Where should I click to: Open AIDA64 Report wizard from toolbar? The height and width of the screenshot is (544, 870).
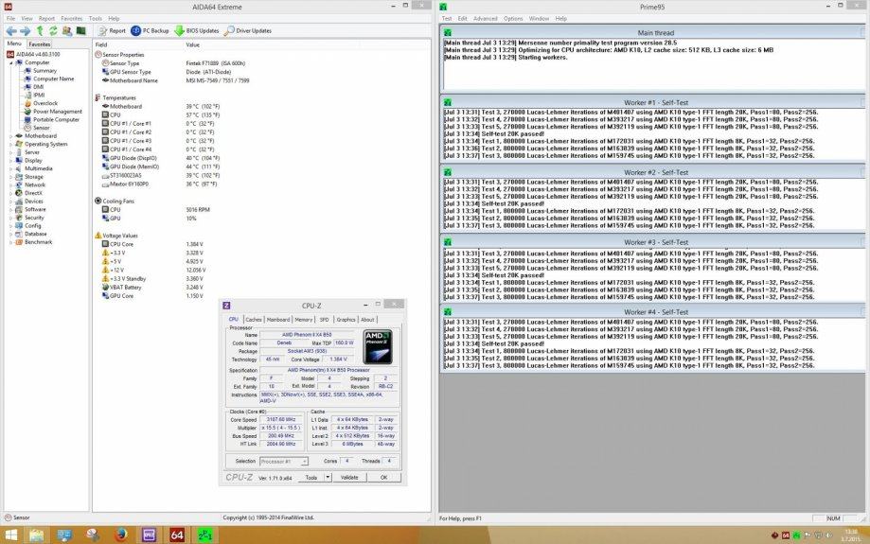(112, 31)
